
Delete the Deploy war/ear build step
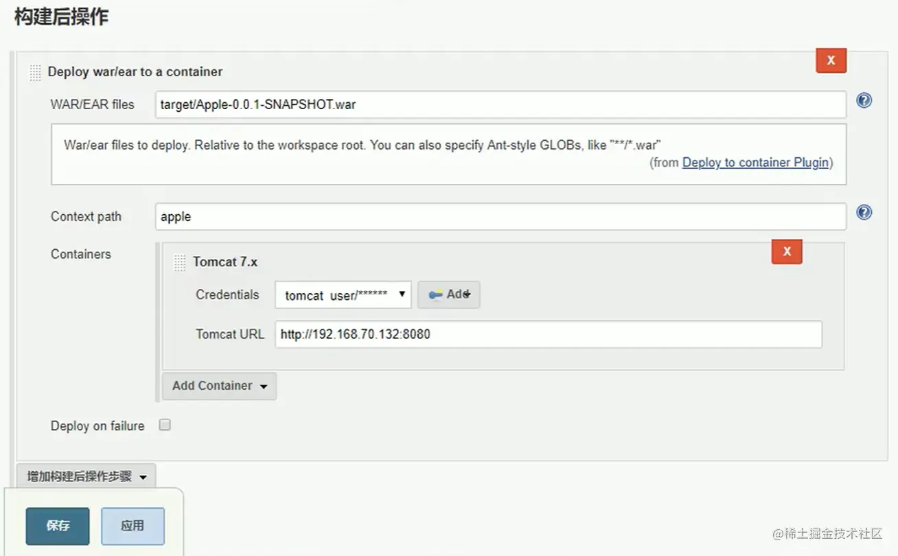tap(831, 60)
